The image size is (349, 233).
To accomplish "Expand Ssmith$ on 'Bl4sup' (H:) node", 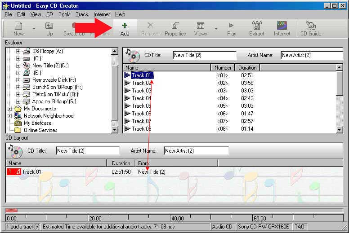I will pos(18,87).
